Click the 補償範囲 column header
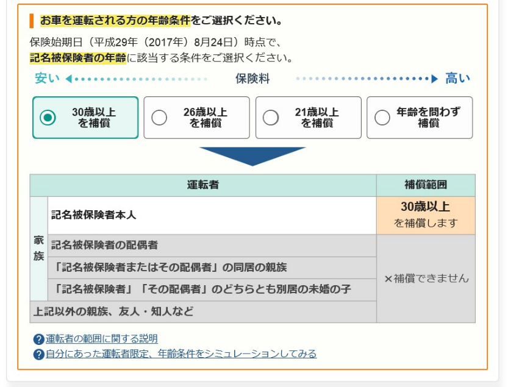 426,185
